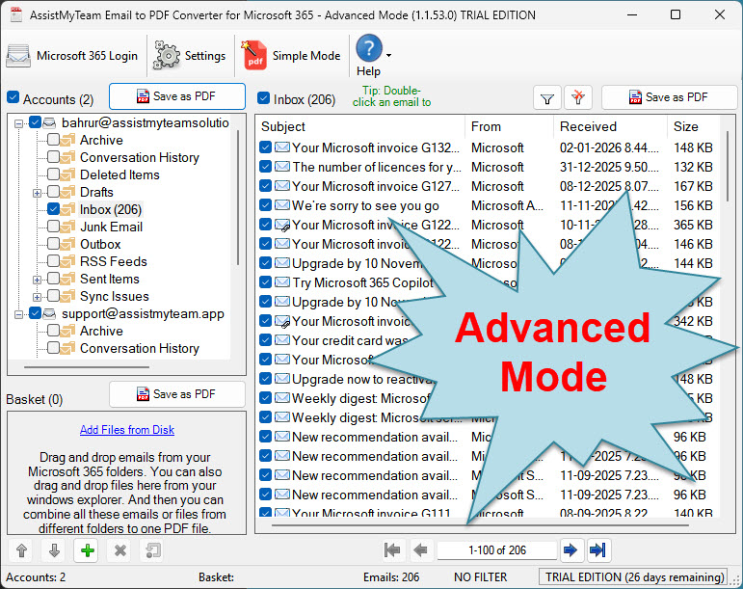Switch to Simple Mode
This screenshot has width=743, height=589.
pyautogui.click(x=292, y=56)
